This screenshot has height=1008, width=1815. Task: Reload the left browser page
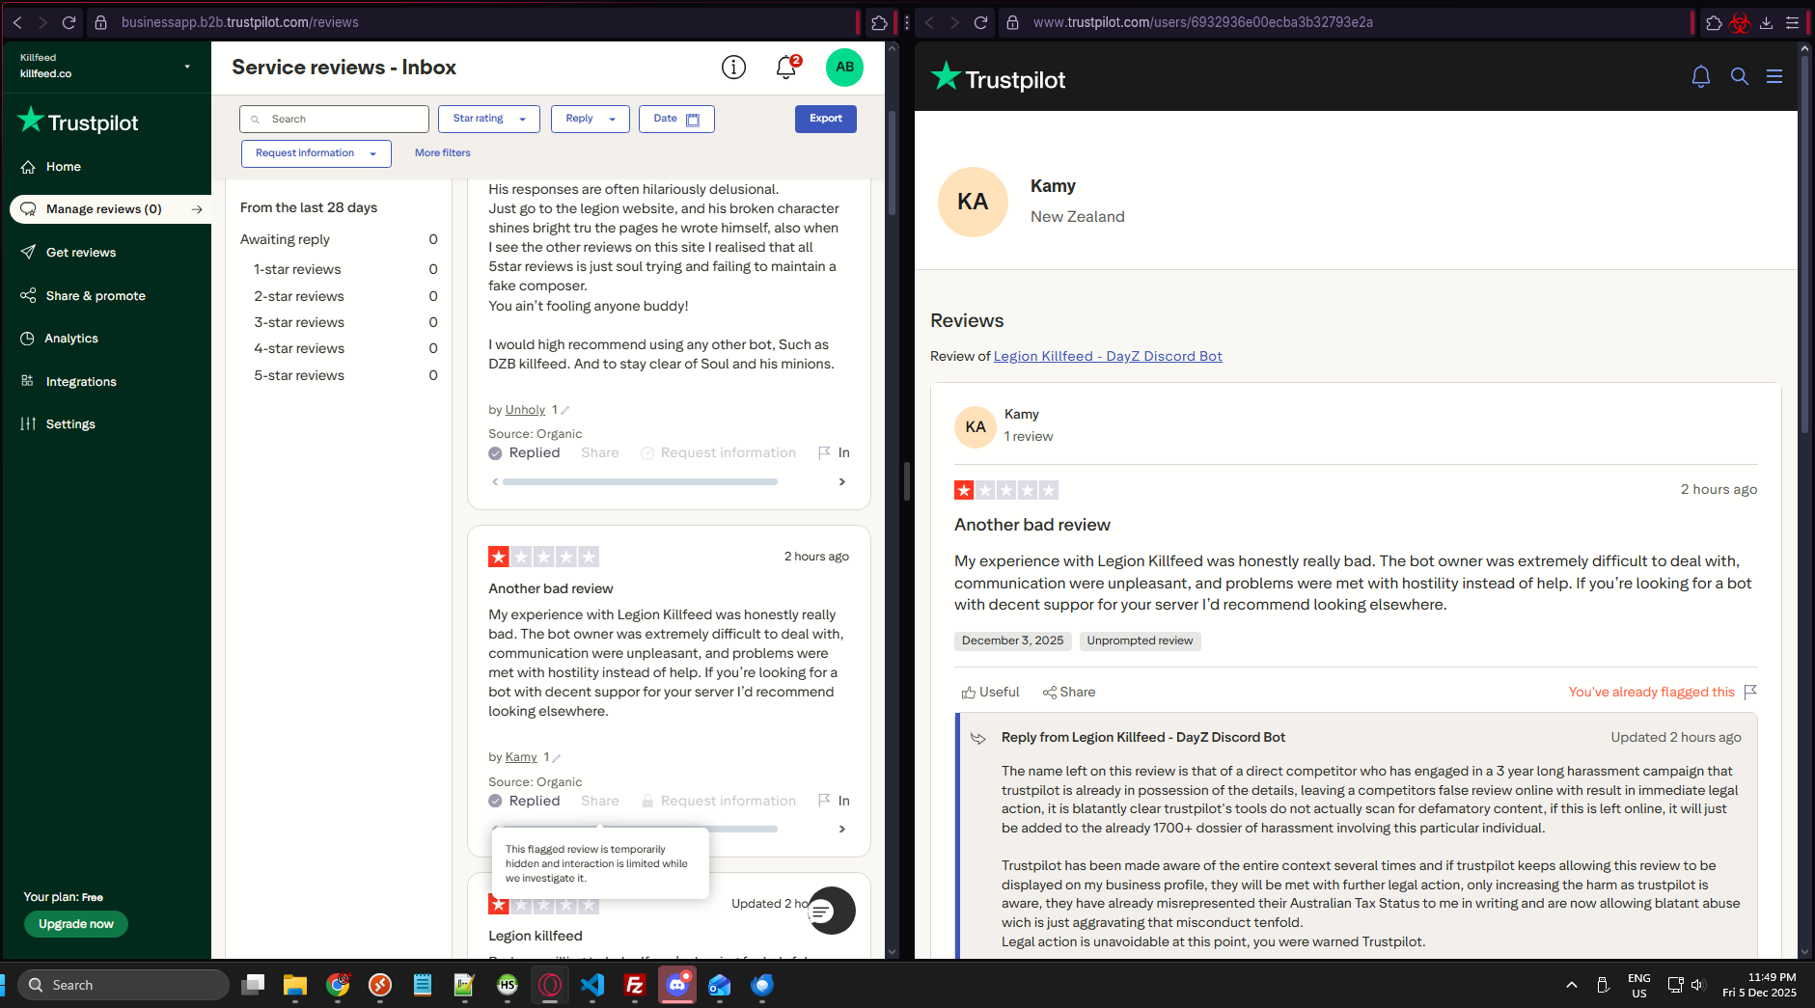pyautogui.click(x=69, y=22)
